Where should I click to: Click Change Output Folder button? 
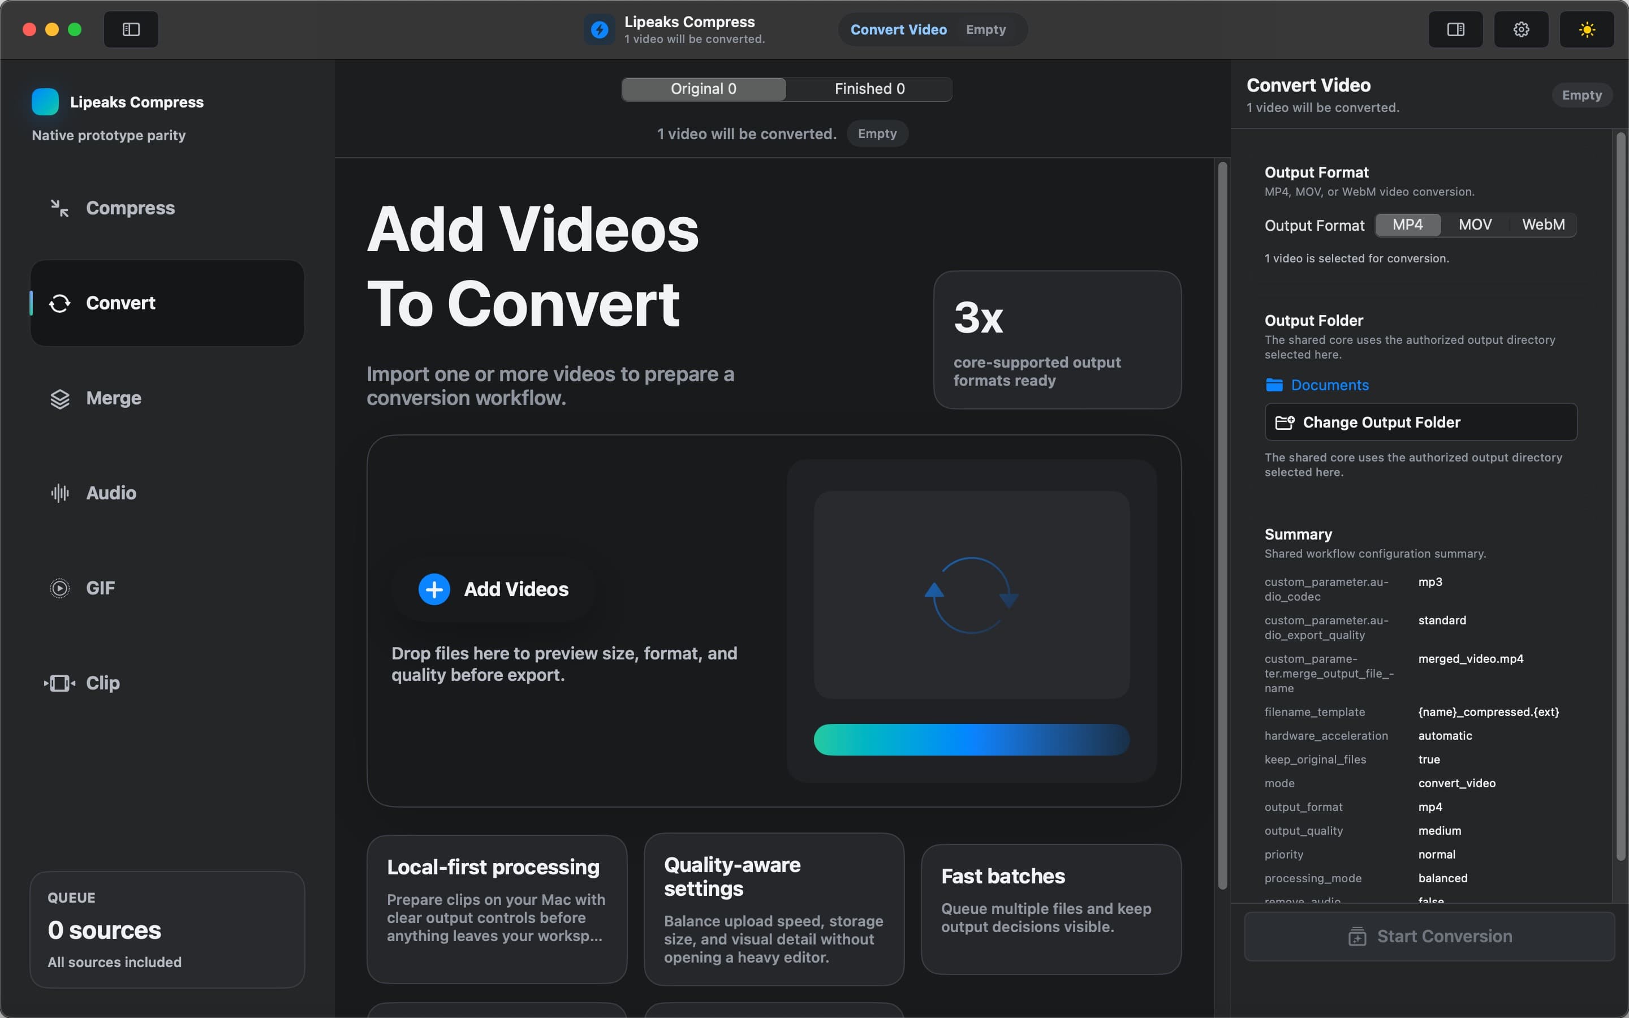[x=1420, y=422]
